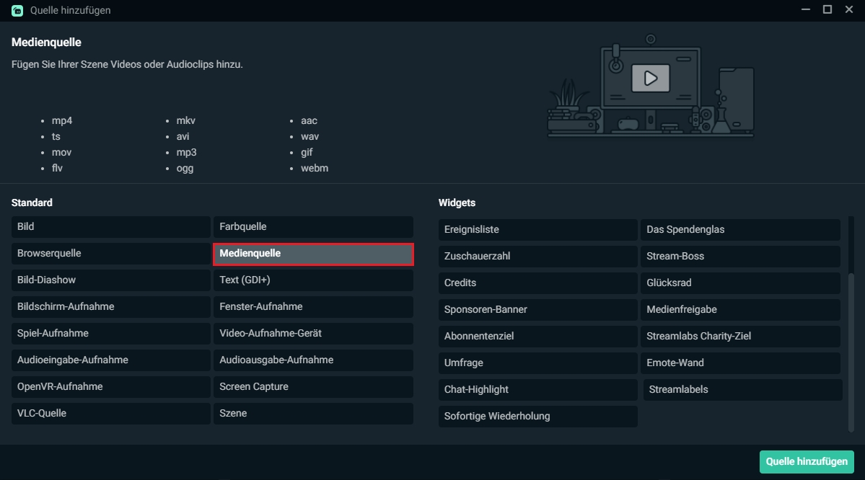Select the Bildschirm-Aufnahme source
The height and width of the screenshot is (480, 865).
pyautogui.click(x=110, y=306)
